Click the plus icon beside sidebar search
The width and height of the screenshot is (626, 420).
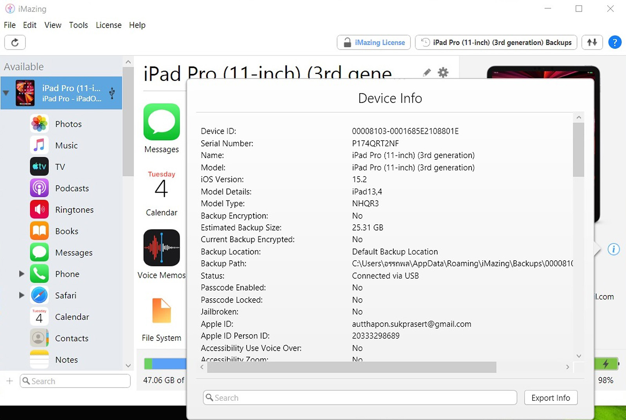[10, 381]
